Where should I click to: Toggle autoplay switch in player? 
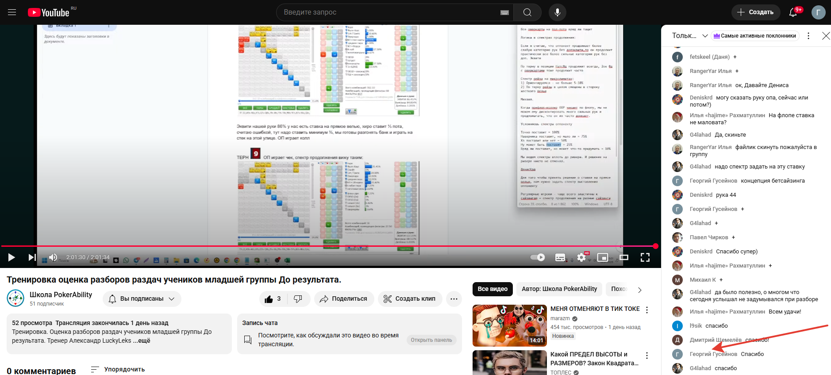538,257
